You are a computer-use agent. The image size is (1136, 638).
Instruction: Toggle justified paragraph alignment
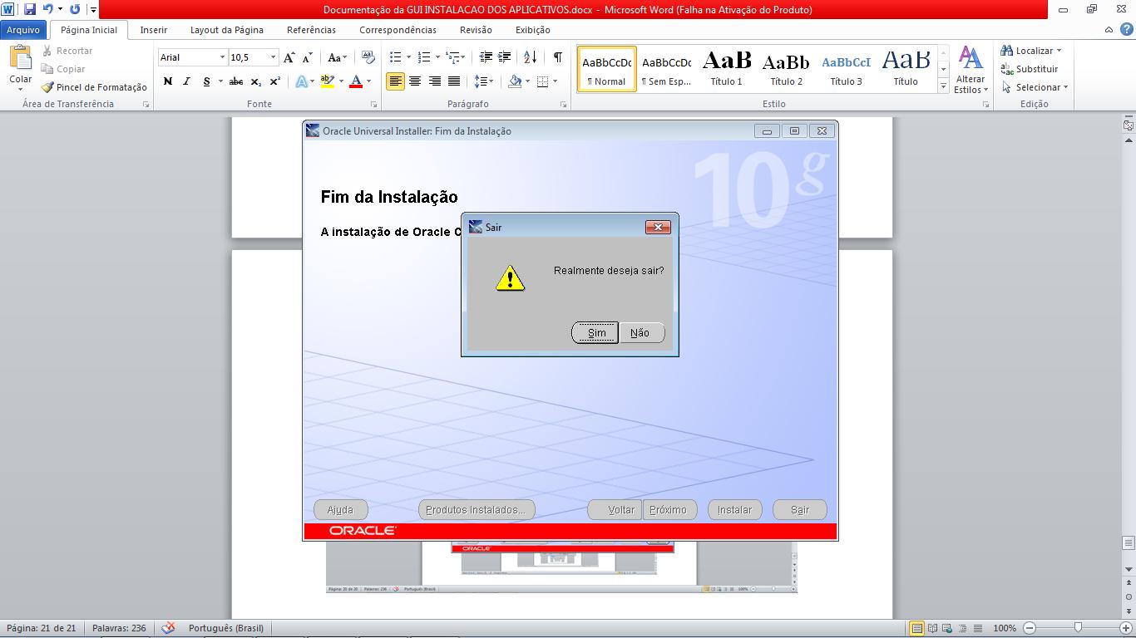(x=453, y=82)
